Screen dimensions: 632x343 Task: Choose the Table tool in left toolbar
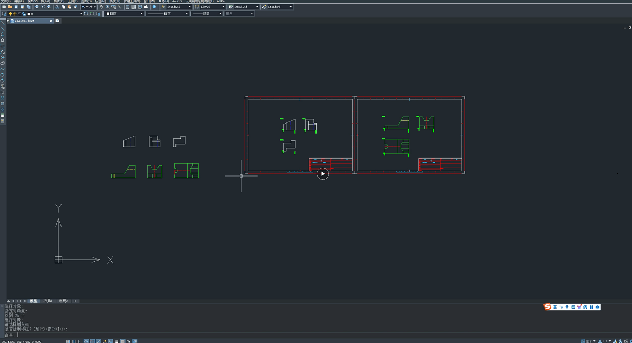pyautogui.click(x=3, y=115)
